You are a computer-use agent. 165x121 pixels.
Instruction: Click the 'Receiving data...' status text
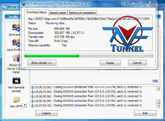(56, 23)
